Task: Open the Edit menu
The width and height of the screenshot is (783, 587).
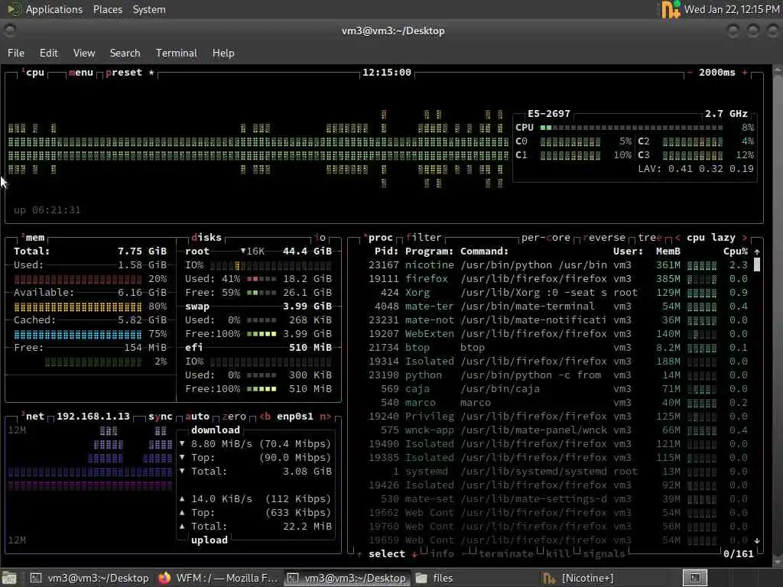Action: 48,53
